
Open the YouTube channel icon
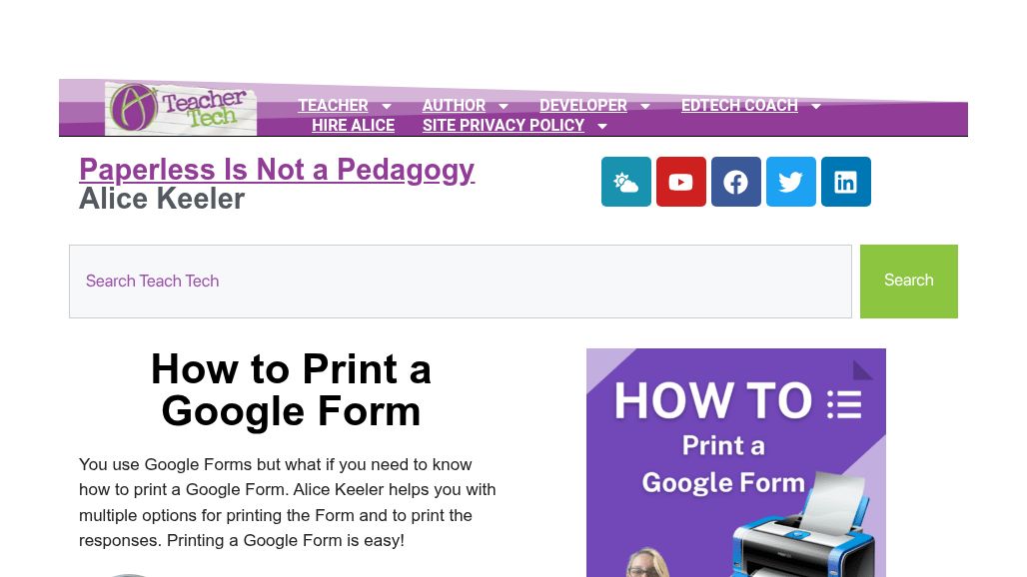681,182
